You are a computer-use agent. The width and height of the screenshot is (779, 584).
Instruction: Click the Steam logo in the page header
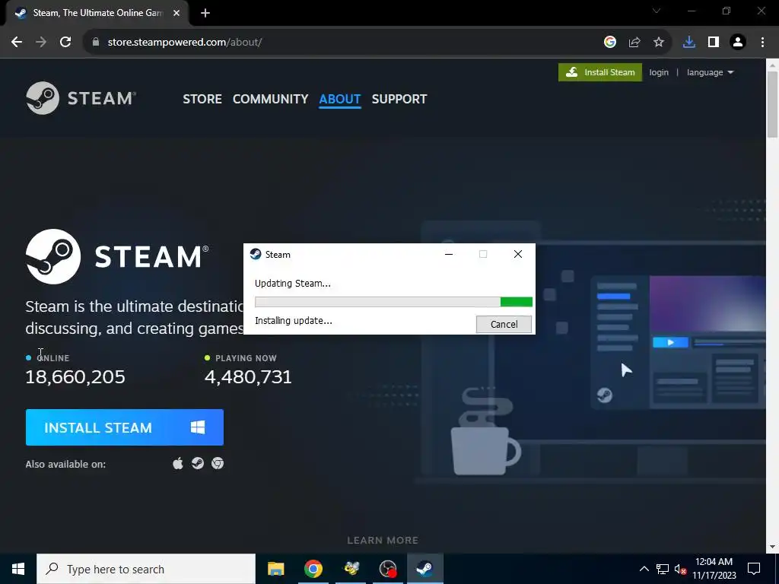point(81,98)
